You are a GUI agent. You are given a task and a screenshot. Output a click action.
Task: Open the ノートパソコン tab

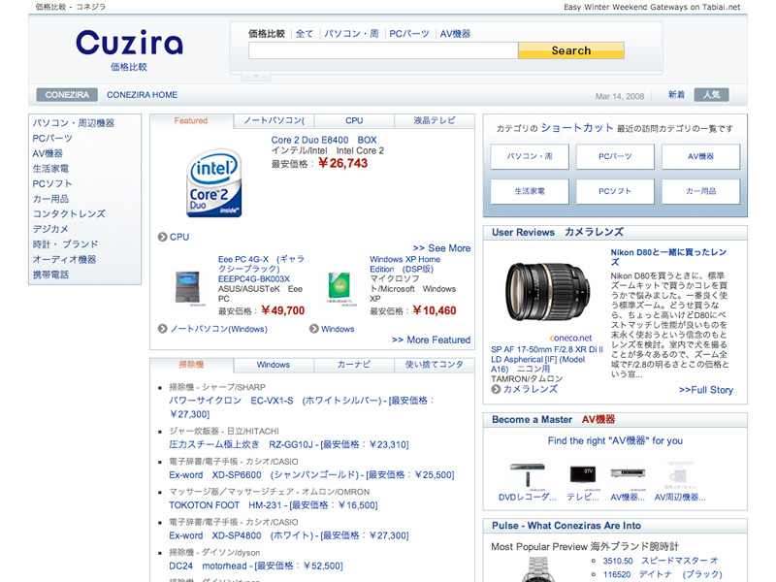point(274,120)
